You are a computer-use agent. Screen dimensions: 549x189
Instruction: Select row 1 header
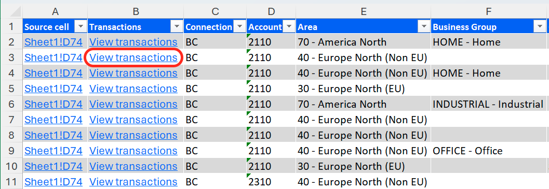click(11, 27)
